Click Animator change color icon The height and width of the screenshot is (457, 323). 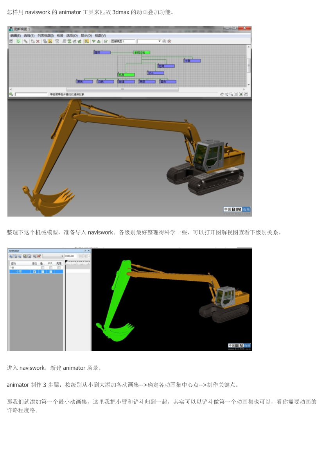pyautogui.click(x=25, y=256)
